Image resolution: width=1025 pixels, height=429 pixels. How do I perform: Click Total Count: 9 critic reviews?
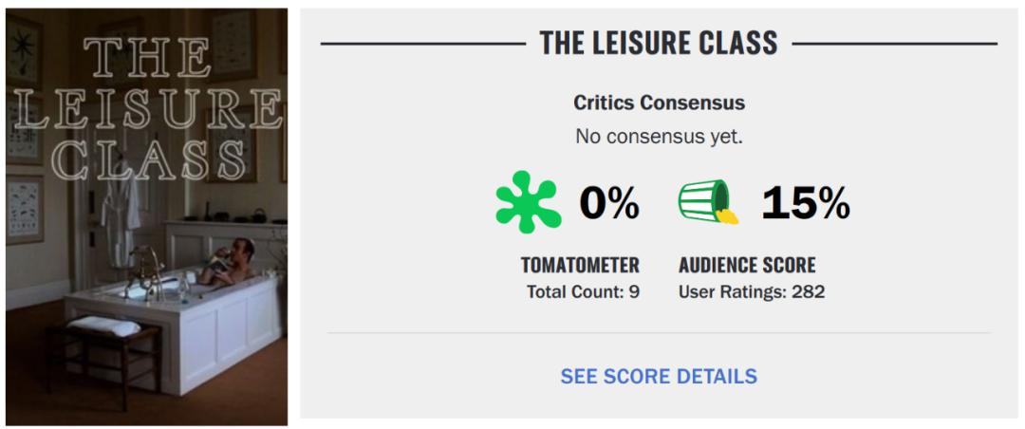(583, 292)
